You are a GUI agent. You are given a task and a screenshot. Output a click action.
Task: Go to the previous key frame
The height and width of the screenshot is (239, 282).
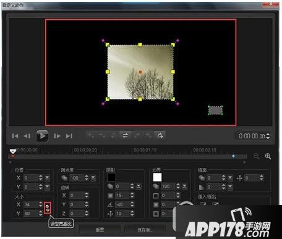[114, 135]
